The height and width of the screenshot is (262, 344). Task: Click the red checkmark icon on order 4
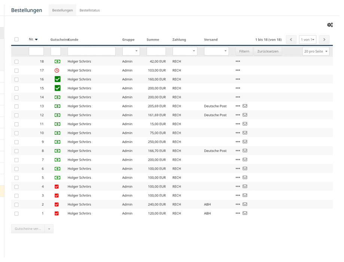(x=57, y=186)
